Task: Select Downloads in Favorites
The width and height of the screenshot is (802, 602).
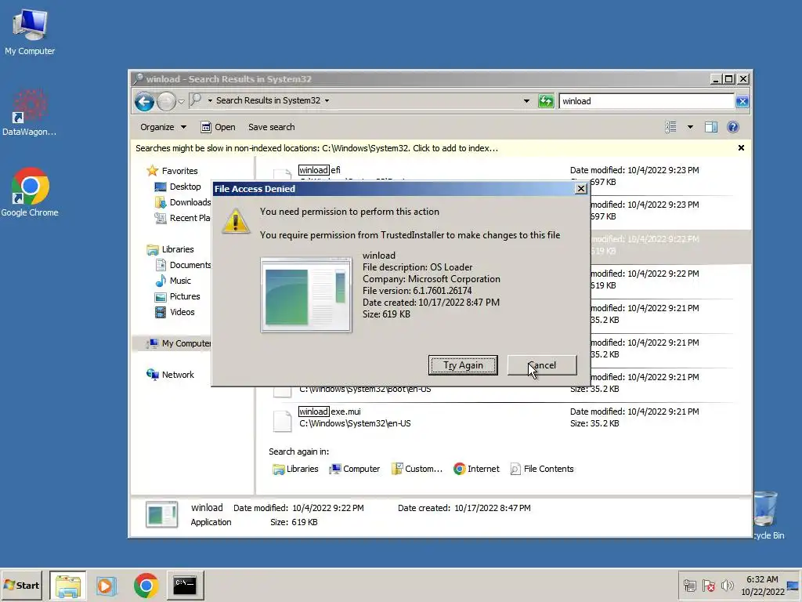Action: [182, 202]
